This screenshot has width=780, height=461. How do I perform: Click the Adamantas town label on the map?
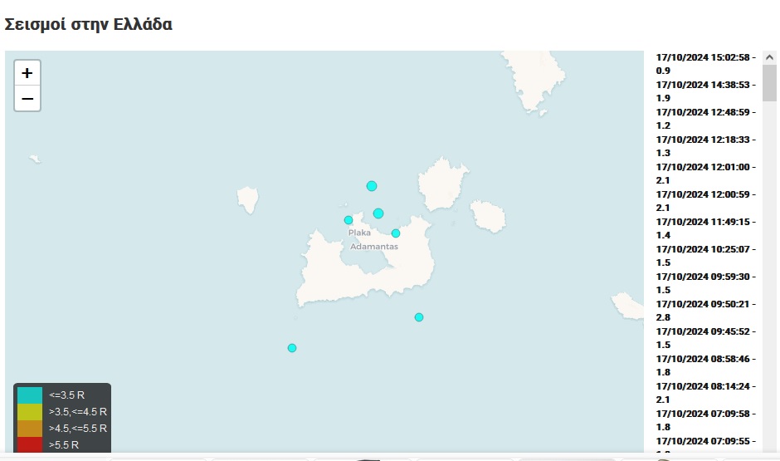pos(373,247)
